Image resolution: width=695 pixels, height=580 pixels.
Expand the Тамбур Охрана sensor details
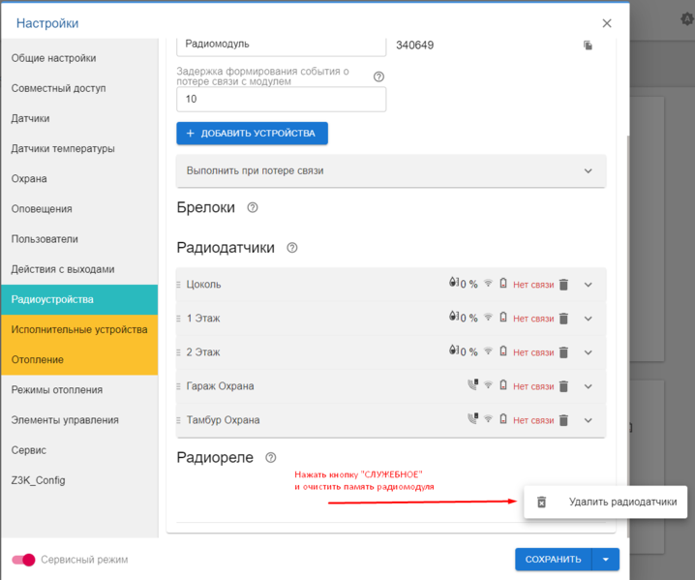tap(588, 420)
